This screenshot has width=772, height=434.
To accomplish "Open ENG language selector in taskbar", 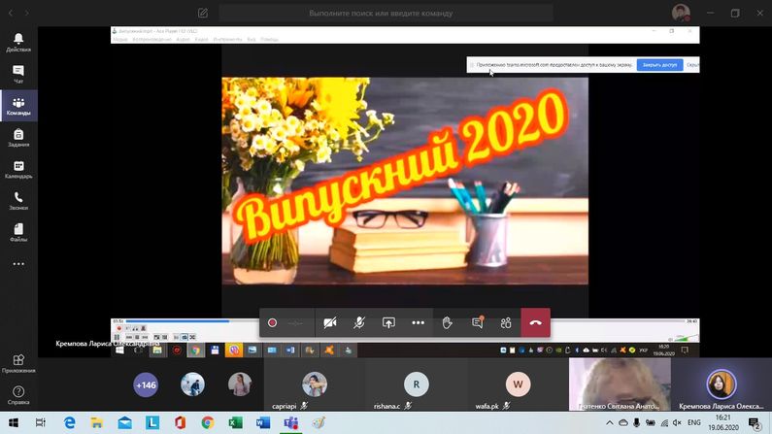I will coord(693,422).
